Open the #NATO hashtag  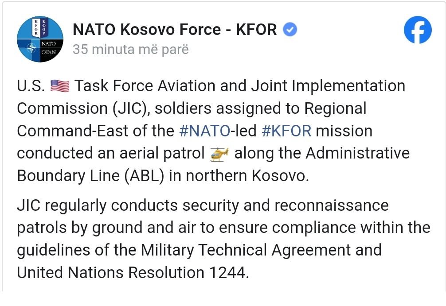coord(205,131)
